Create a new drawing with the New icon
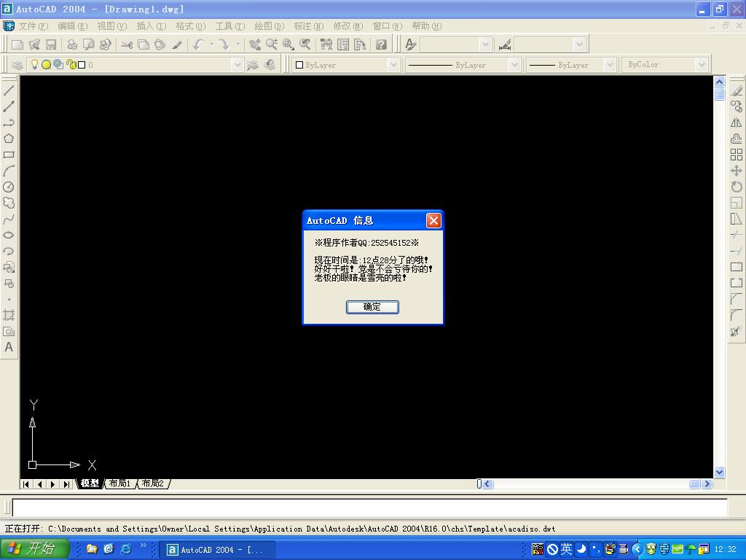Screen dimensions: 746x560 point(17,44)
